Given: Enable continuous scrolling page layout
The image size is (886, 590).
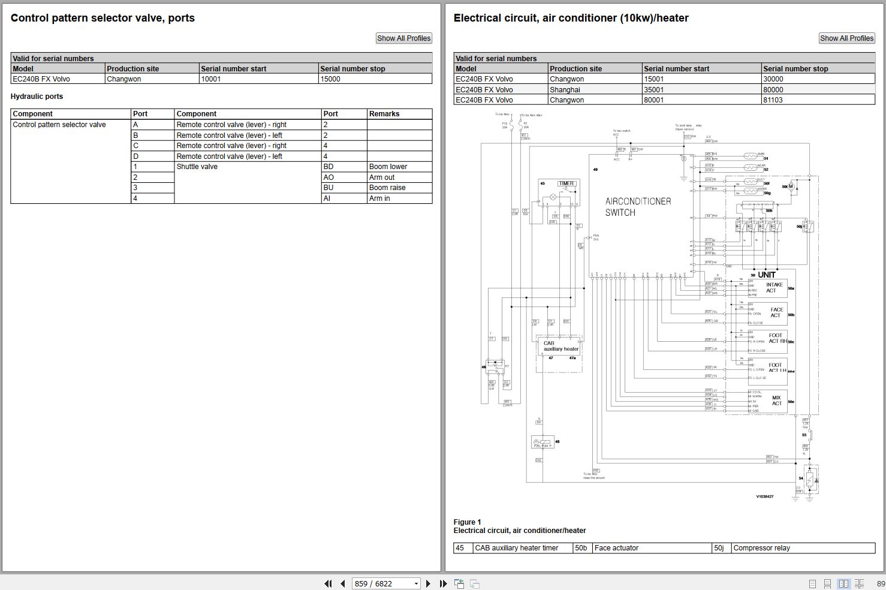Looking at the screenshot, I should (x=827, y=583).
